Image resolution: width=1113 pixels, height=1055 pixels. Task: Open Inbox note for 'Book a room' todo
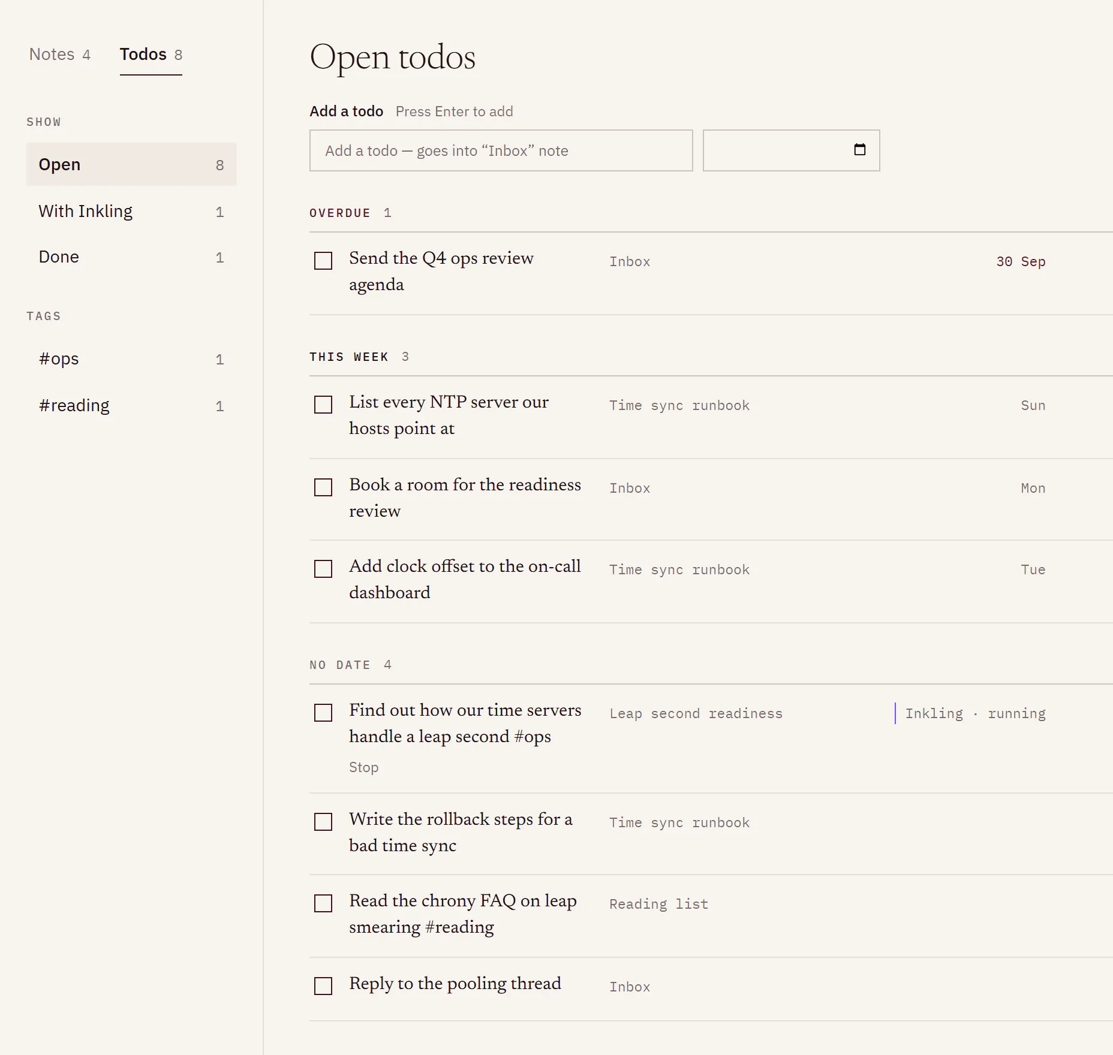click(630, 488)
